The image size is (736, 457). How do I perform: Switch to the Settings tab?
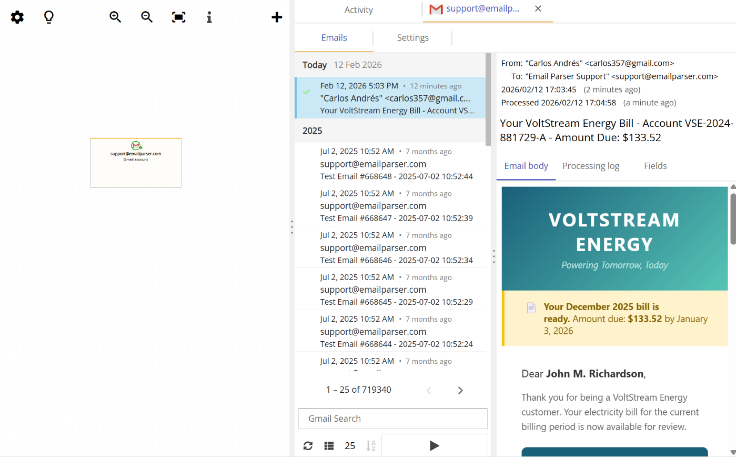click(x=412, y=37)
